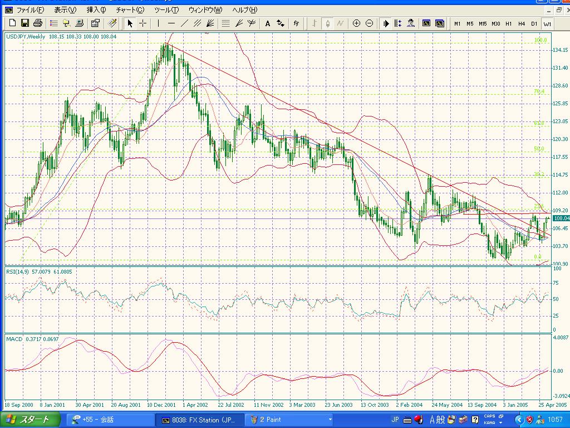
Task: Switch timeframe to H4
Action: (522, 23)
